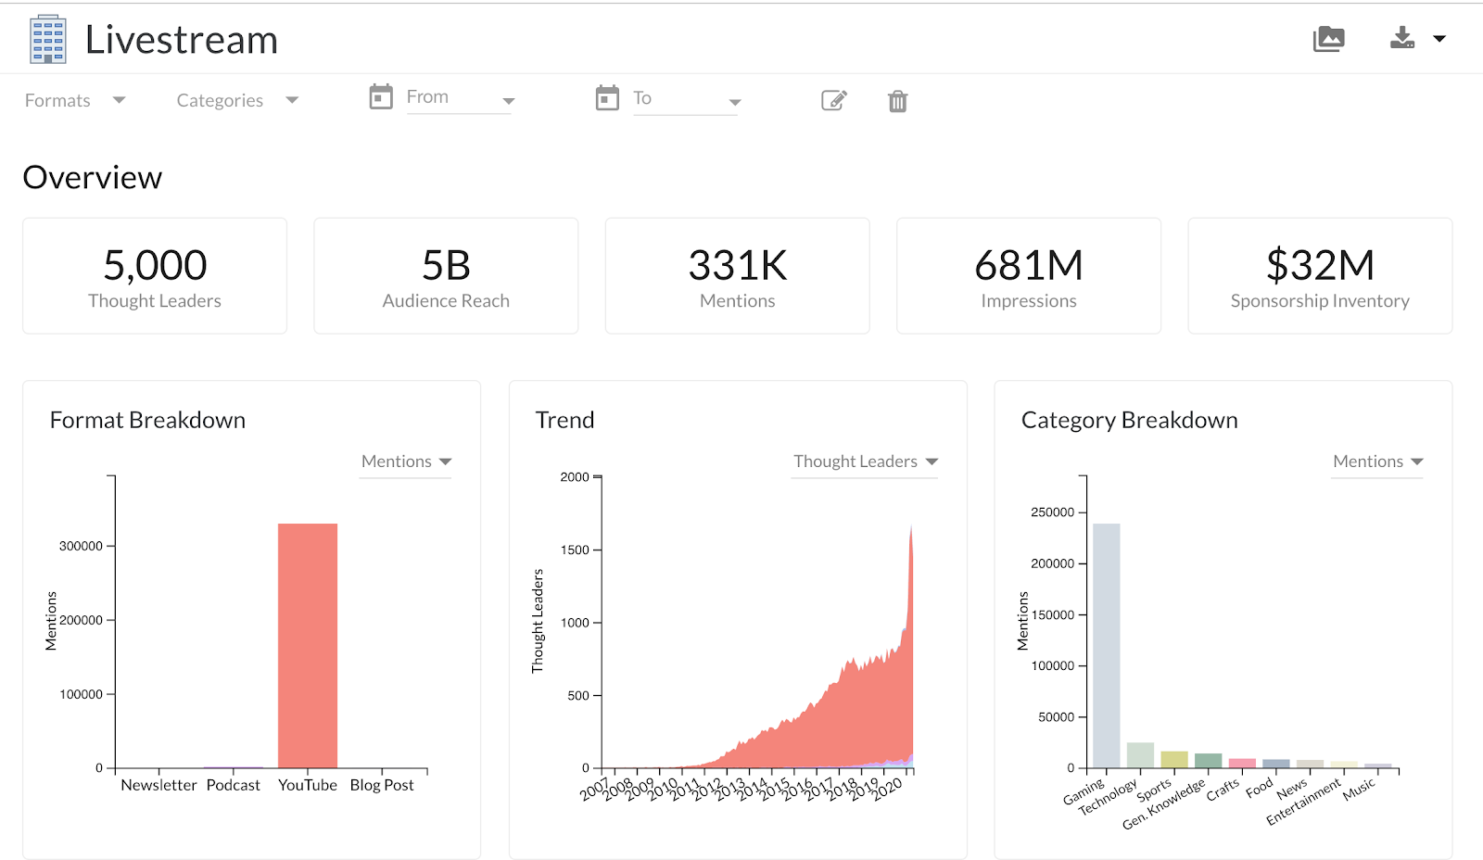This screenshot has height=860, width=1483.
Task: Click the Livestream building logo icon
Action: (48, 39)
